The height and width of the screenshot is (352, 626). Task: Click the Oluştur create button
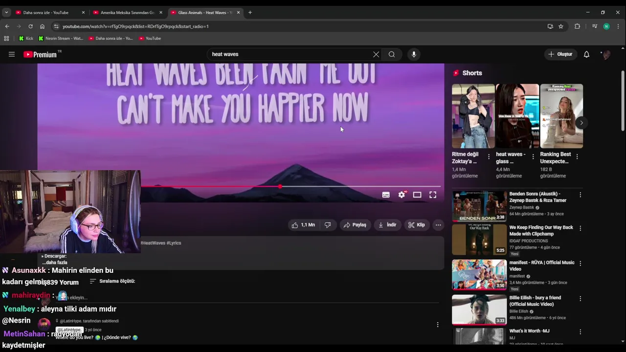[560, 54]
